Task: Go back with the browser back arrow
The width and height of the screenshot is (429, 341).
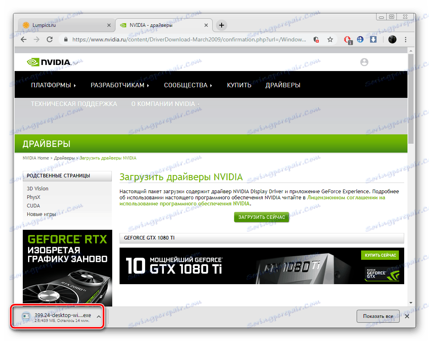Action: coord(24,40)
